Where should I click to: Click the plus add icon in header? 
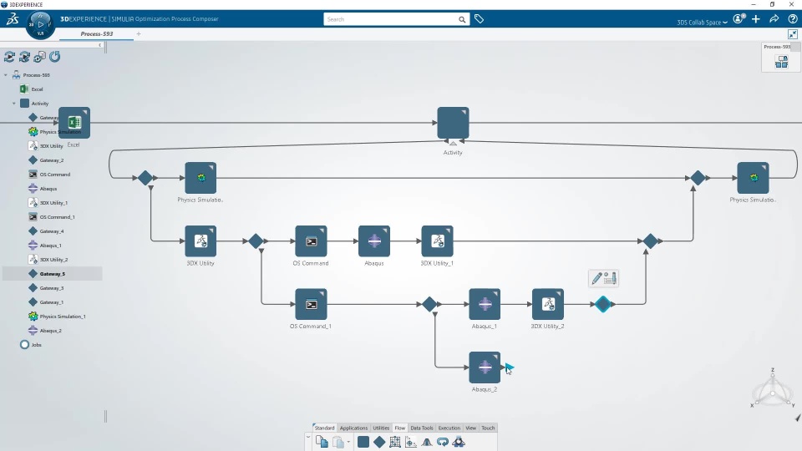756,19
